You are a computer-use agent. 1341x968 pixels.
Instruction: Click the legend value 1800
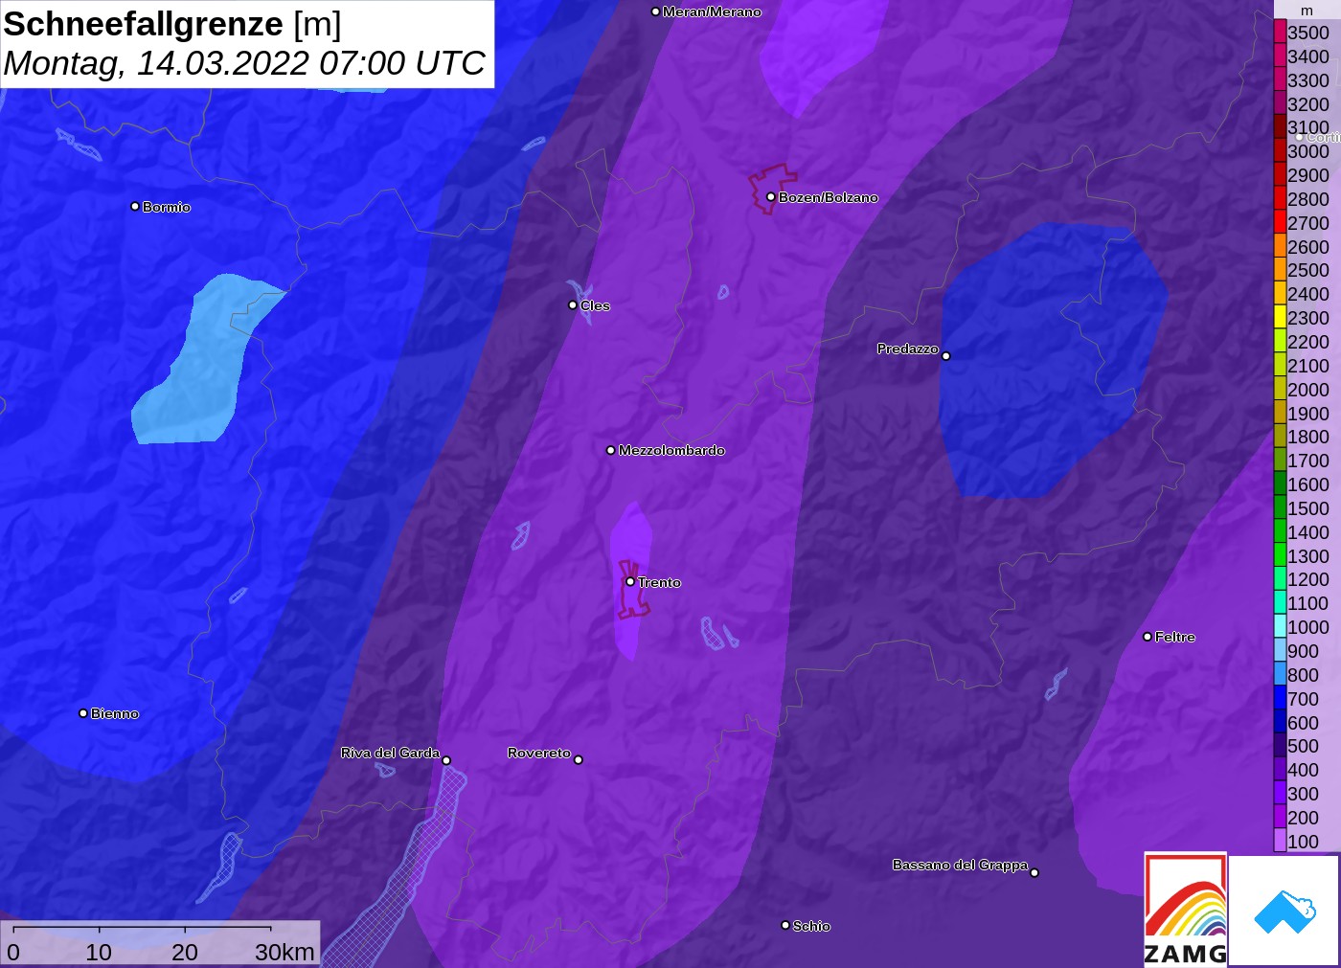click(x=1308, y=437)
